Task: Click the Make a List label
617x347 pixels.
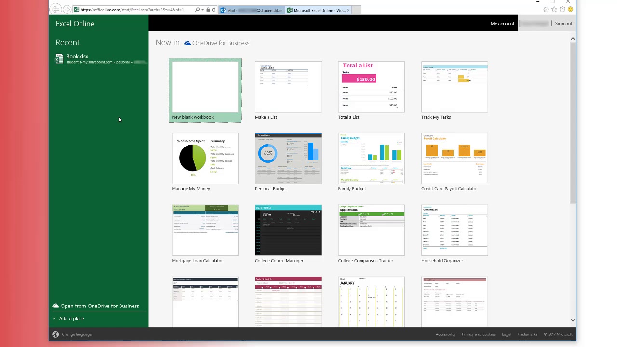Action: [266, 117]
